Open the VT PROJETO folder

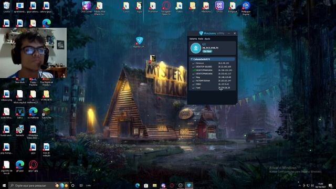coord(46,96)
